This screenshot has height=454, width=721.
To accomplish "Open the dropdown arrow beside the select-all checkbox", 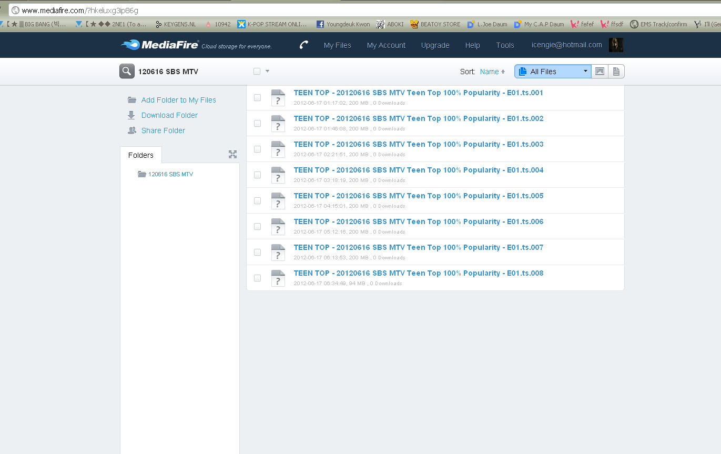I will [267, 72].
